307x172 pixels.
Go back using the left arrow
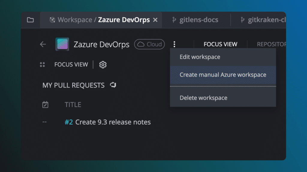click(43, 44)
